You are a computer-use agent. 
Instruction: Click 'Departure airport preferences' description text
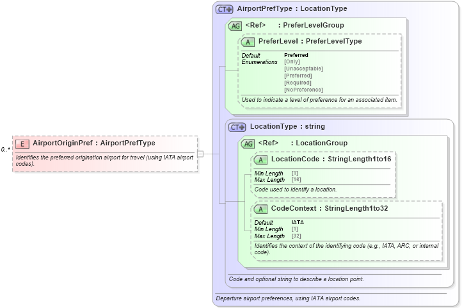pyautogui.click(x=288, y=298)
